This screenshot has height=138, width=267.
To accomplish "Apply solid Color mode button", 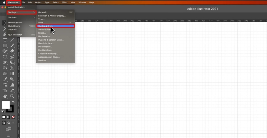I will point(3,117).
